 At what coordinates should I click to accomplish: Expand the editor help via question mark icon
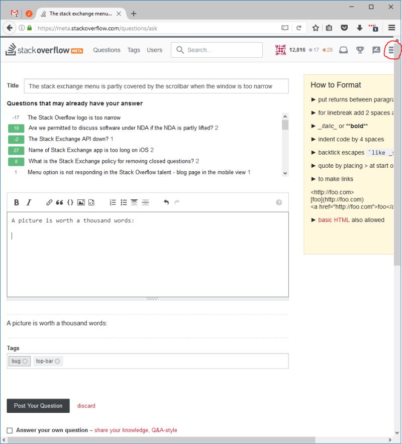(279, 202)
